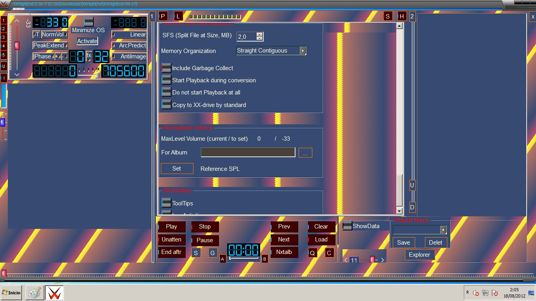The width and height of the screenshot is (536, 301).
Task: Click the 2 pane divider button
Action: pyautogui.click(x=412, y=16)
